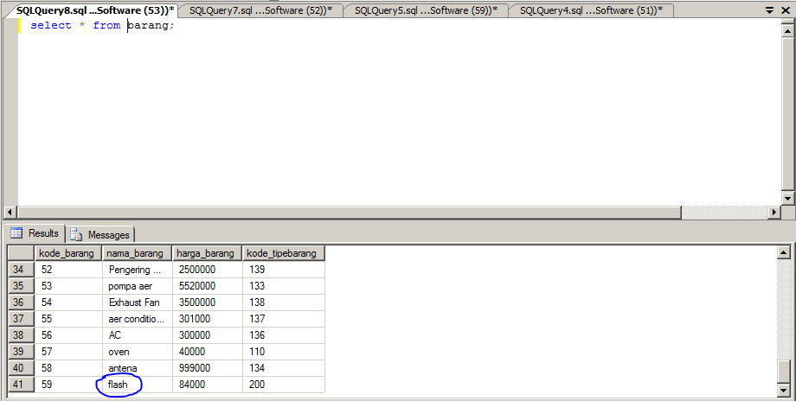Screen dimensions: 796x401
Task: Switch to the SQLQuery5.sql tab
Action: click(x=426, y=10)
